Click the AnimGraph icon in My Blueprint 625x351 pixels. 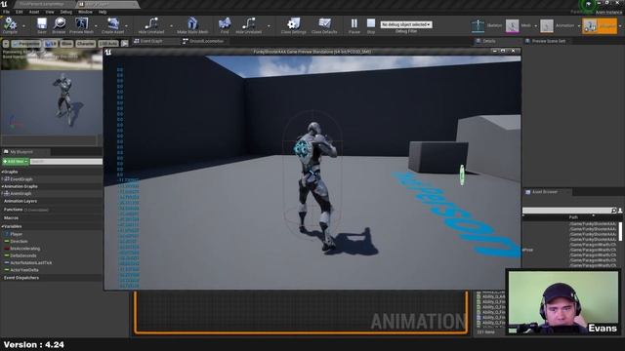(7, 193)
